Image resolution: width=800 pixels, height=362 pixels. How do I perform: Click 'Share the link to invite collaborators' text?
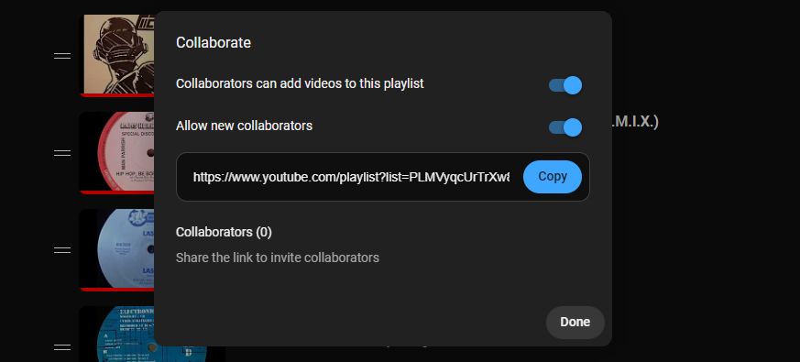coord(278,258)
